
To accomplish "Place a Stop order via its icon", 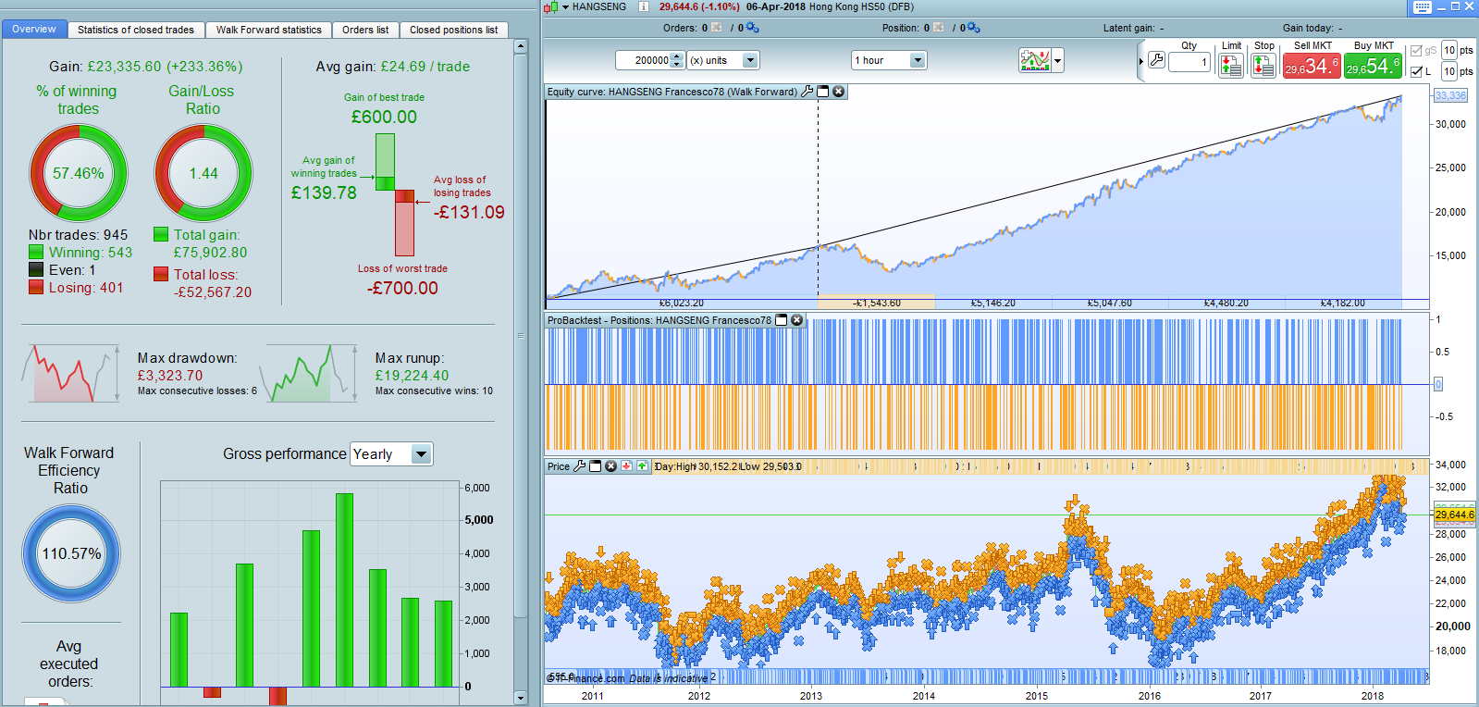I will click(1263, 66).
